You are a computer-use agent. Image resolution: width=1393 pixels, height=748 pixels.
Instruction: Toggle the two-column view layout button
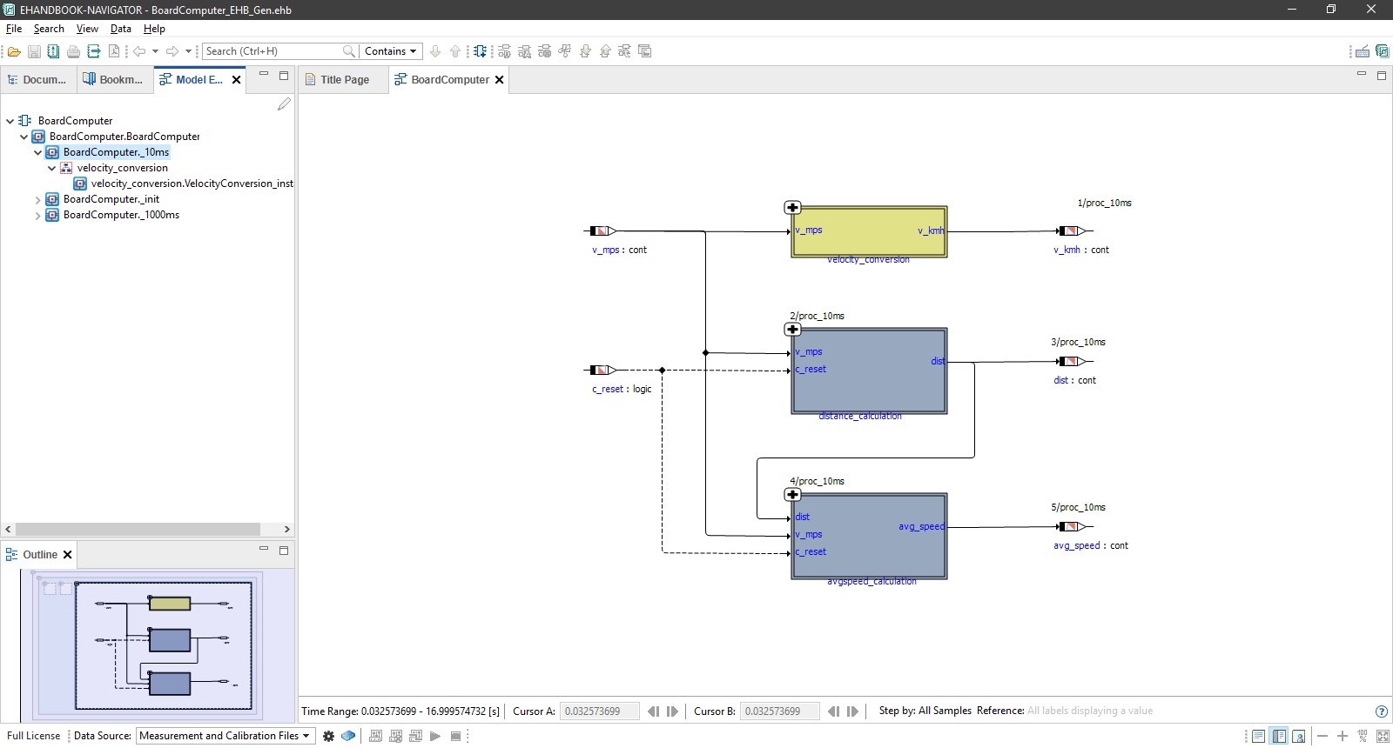click(x=1278, y=736)
